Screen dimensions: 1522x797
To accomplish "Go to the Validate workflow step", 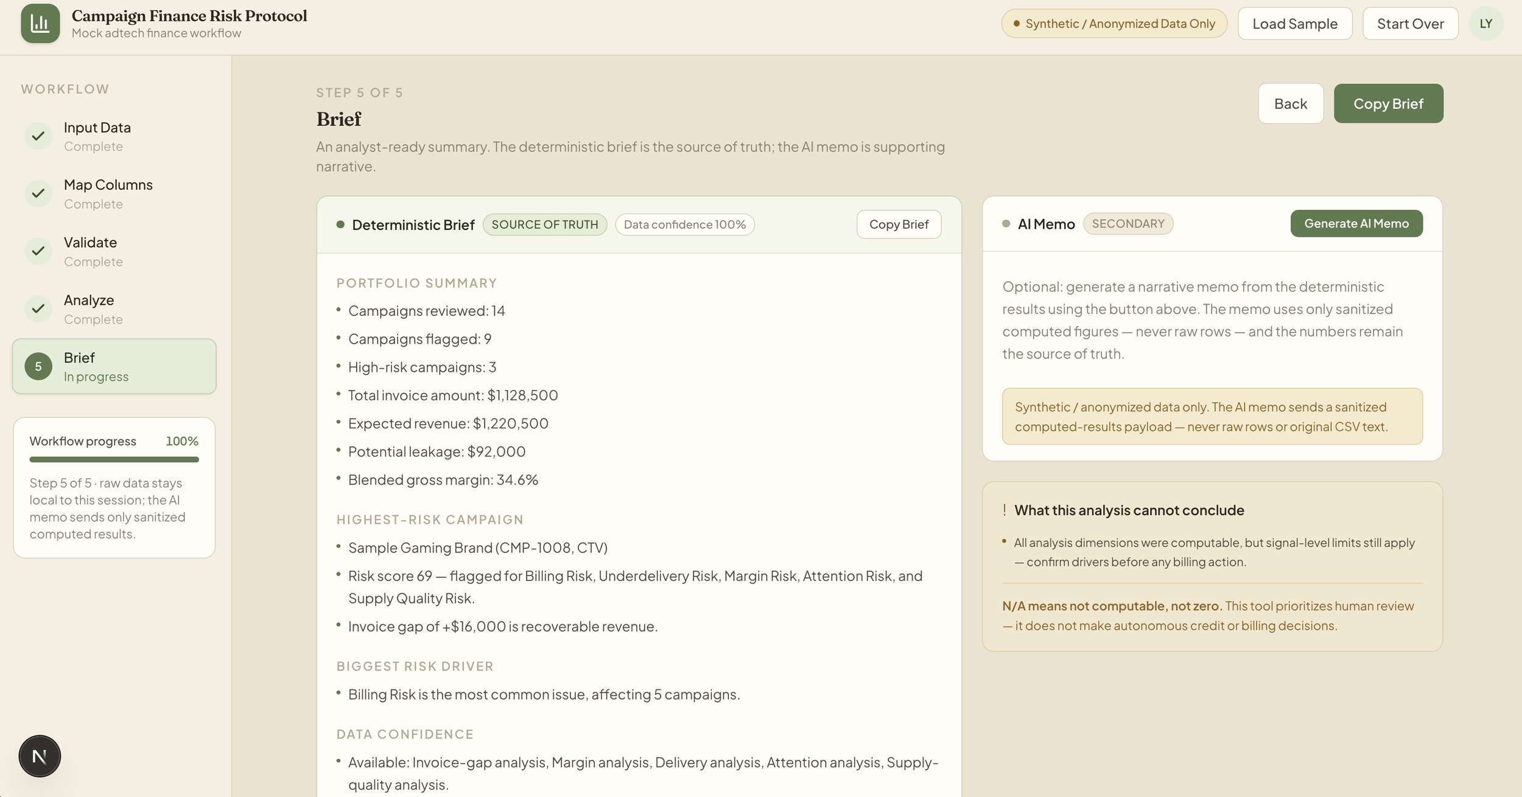I will click(114, 251).
